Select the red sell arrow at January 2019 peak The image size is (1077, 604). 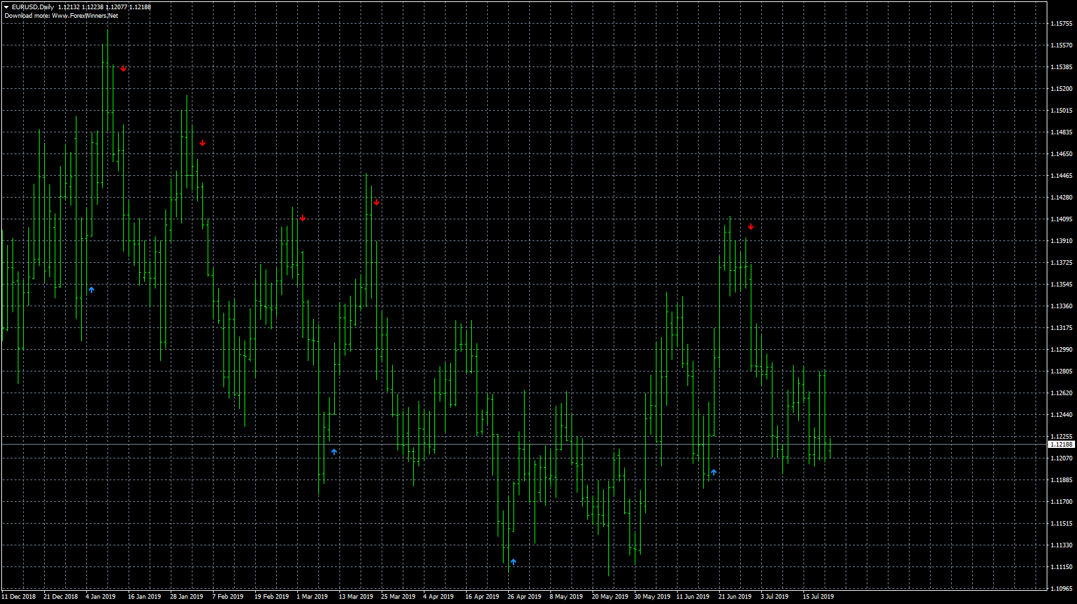pos(123,69)
